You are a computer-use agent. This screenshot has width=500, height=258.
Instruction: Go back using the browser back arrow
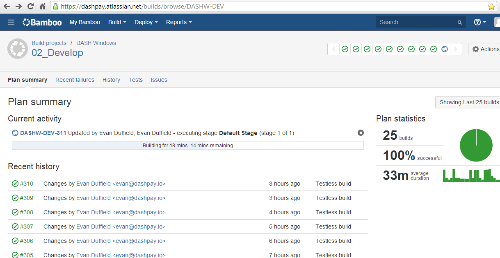point(7,7)
